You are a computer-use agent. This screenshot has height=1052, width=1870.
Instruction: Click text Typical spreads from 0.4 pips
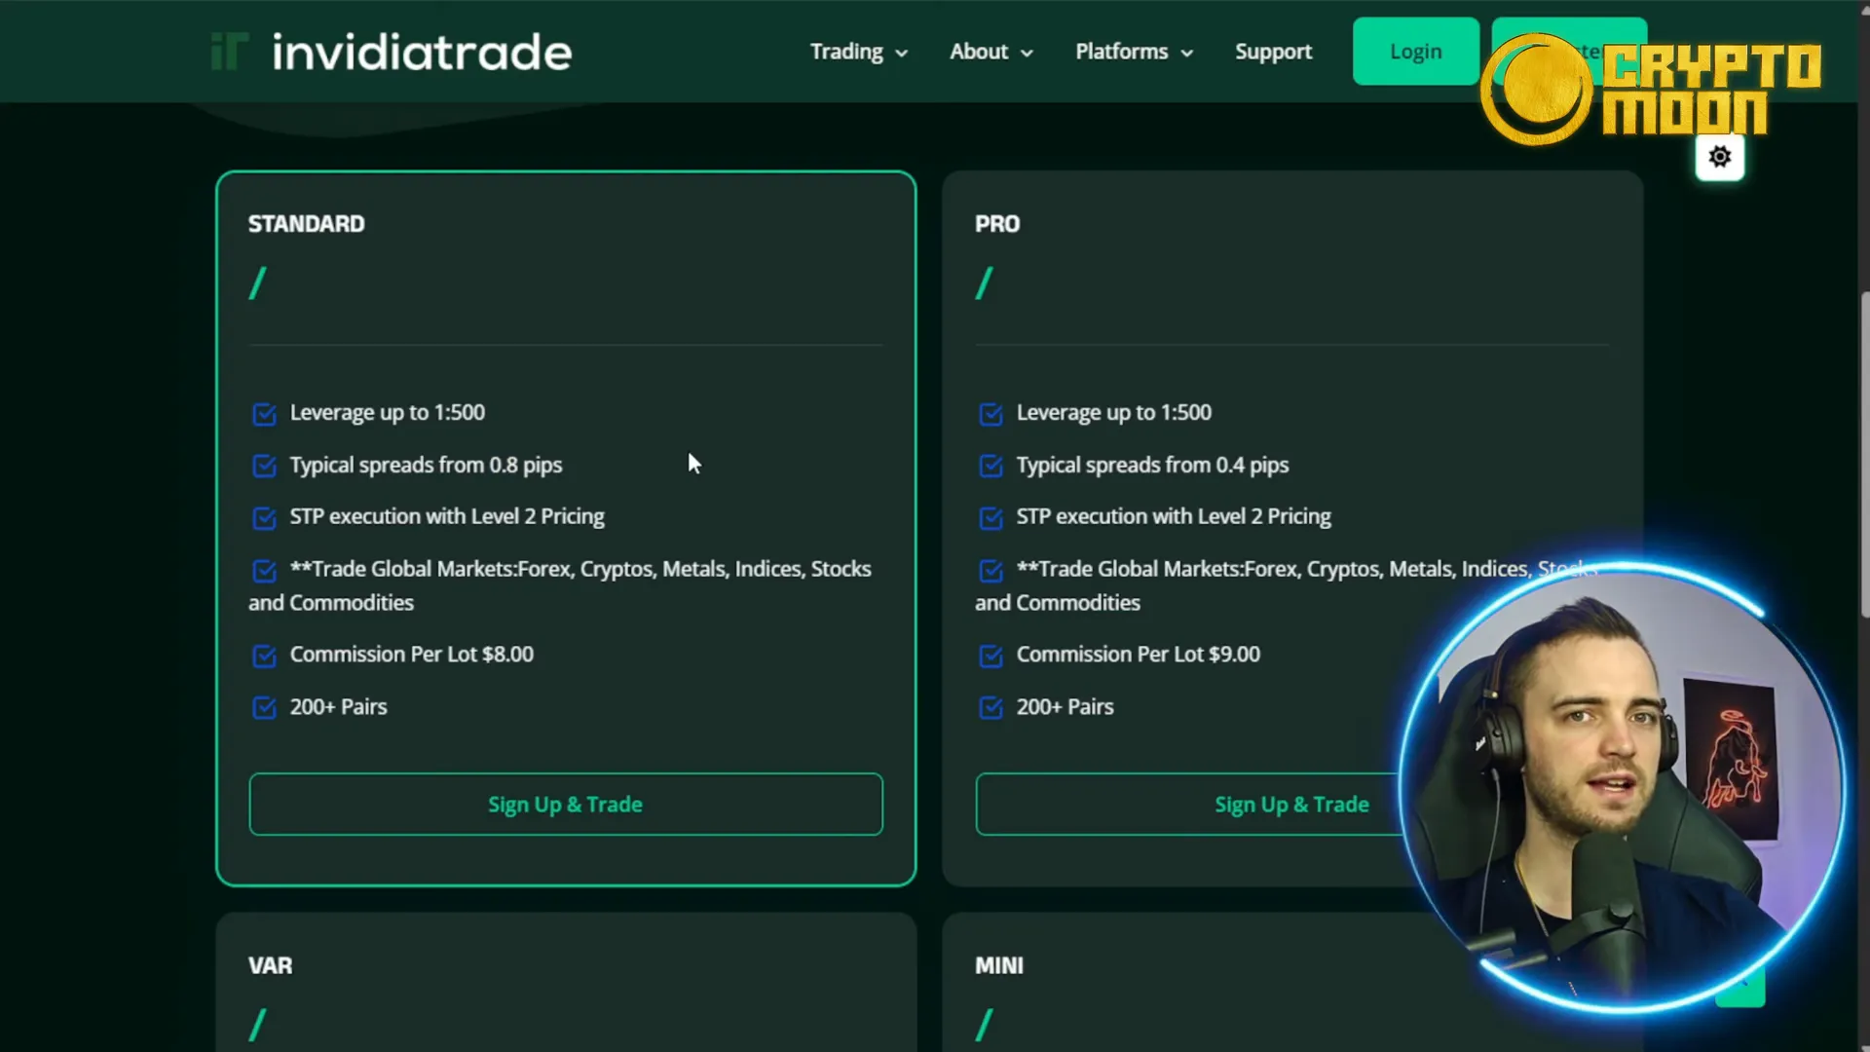click(1152, 466)
